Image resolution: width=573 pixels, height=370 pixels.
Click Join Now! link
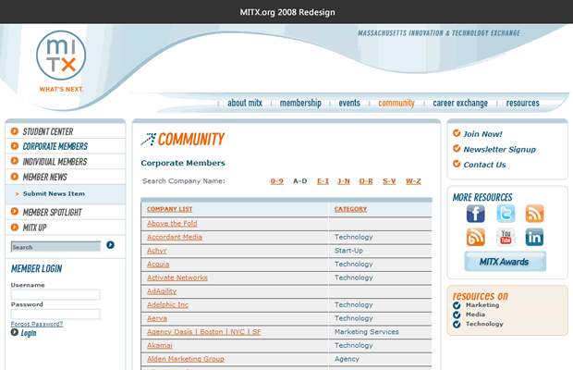pos(482,134)
